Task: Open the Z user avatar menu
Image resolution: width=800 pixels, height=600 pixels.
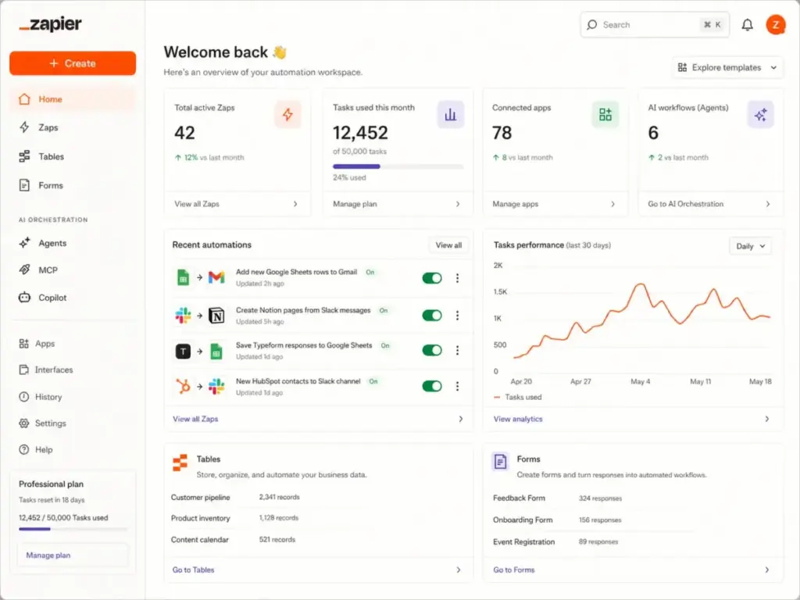Action: [x=776, y=24]
